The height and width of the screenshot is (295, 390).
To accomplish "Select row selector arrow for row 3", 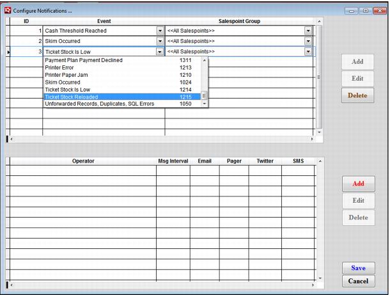I will point(8,52).
